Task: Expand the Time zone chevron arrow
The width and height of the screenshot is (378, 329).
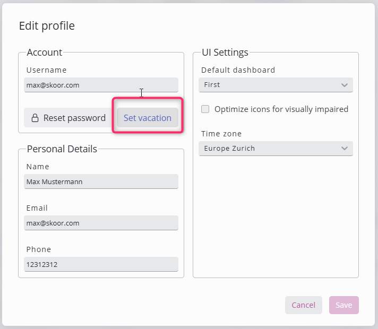Action: 345,149
